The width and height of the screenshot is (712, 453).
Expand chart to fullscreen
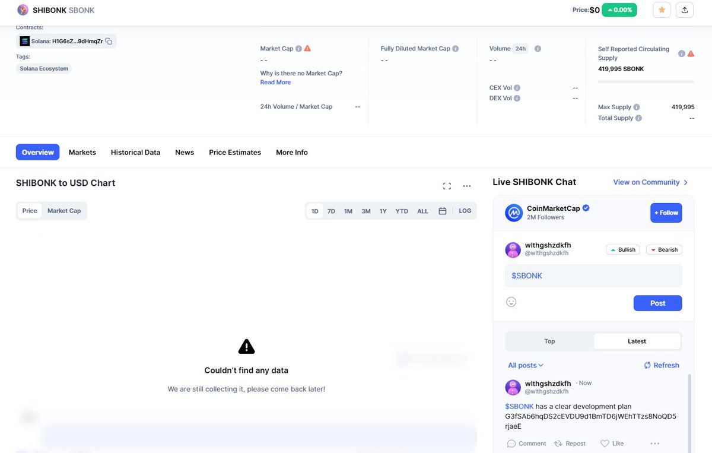[447, 186]
